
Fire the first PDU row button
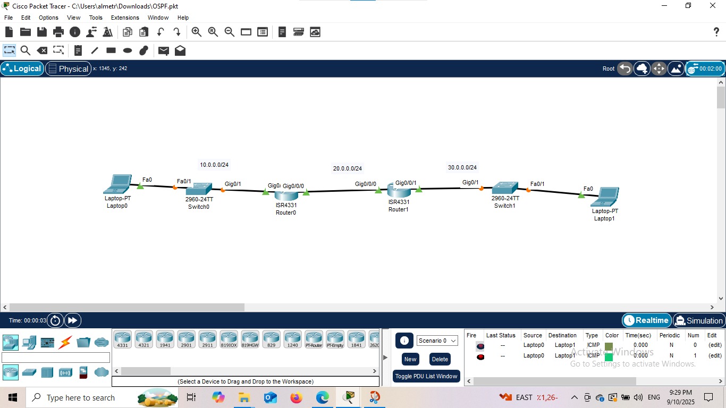pos(480,346)
